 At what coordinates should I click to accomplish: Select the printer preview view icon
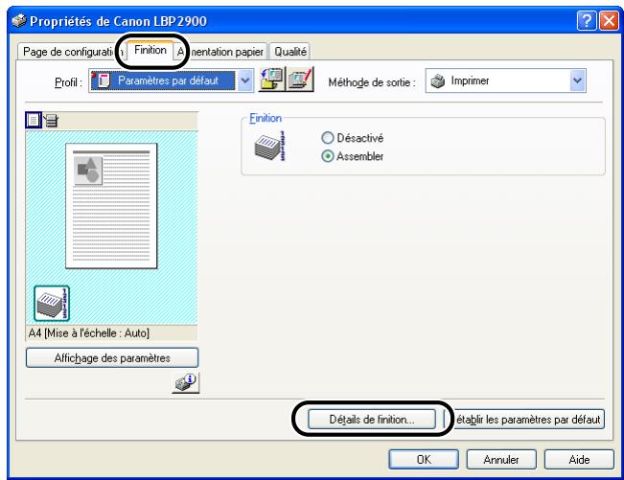coord(51,121)
